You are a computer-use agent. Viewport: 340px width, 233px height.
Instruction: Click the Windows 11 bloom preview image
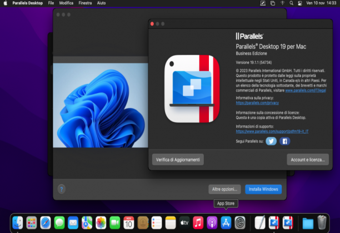[x=101, y=105]
